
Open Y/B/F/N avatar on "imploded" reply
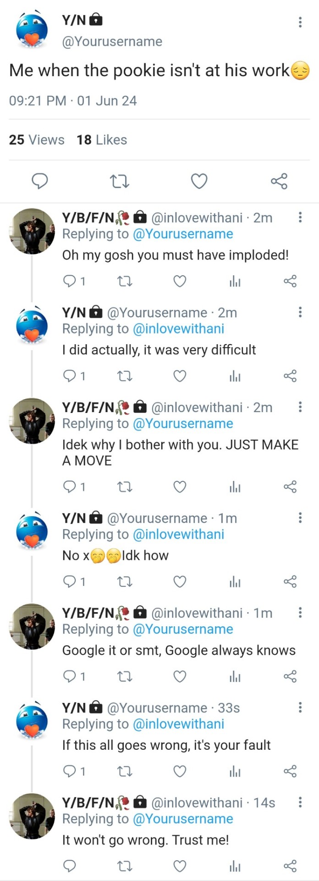(x=32, y=231)
